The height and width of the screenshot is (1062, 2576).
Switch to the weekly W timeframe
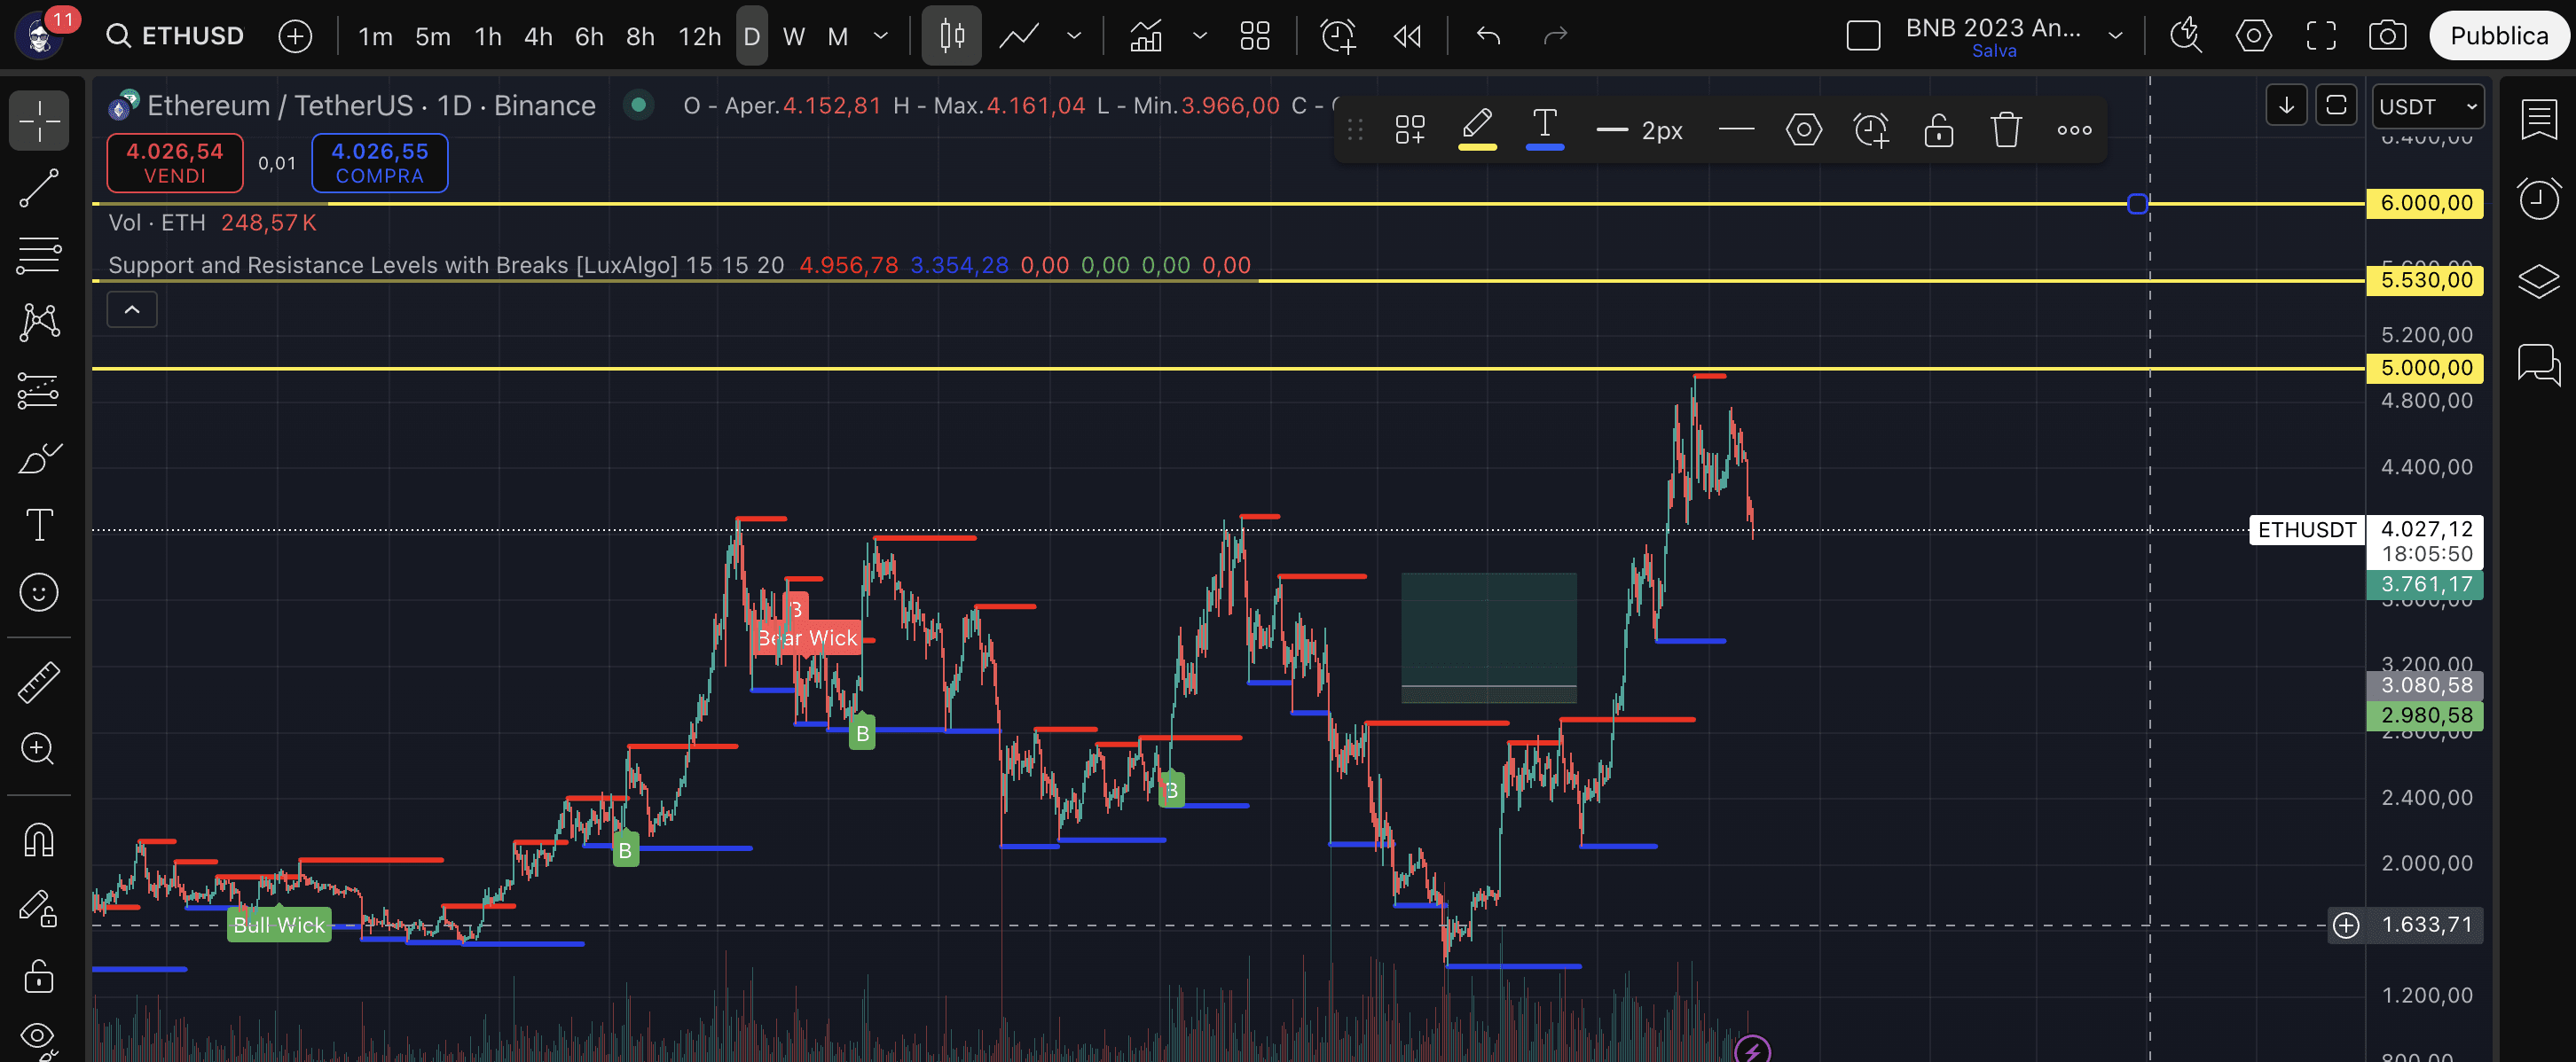793,37
